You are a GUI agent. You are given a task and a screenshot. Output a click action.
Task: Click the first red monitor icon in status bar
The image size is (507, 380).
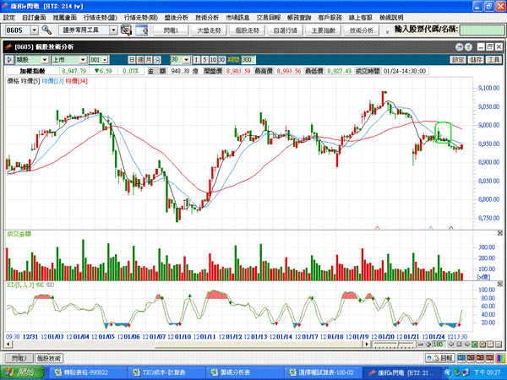click(471, 358)
